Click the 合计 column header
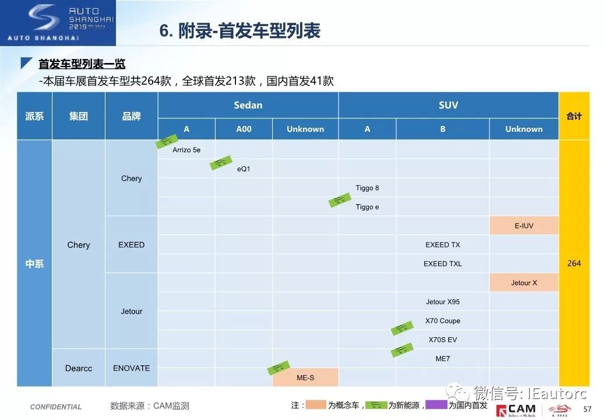The width and height of the screenshot is (606, 420). pos(575,116)
